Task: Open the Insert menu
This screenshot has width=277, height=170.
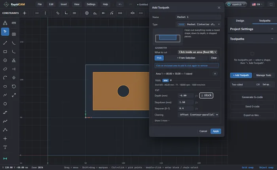Action: coord(64,4)
